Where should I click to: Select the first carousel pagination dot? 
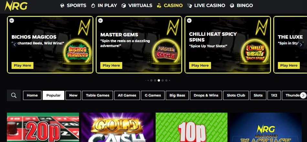pos(146,80)
